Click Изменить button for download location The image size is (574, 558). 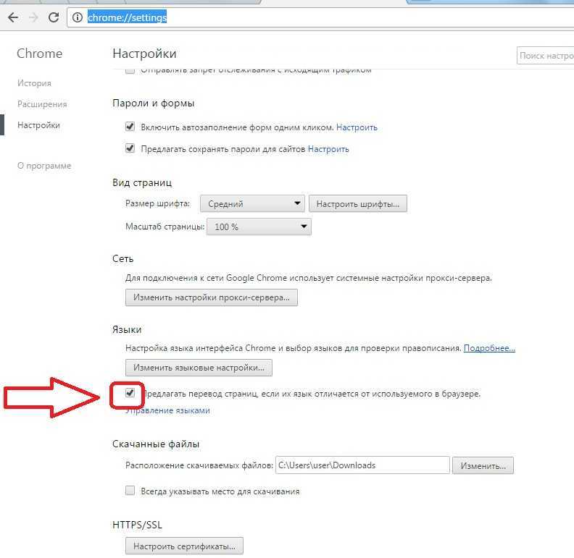[x=483, y=466]
